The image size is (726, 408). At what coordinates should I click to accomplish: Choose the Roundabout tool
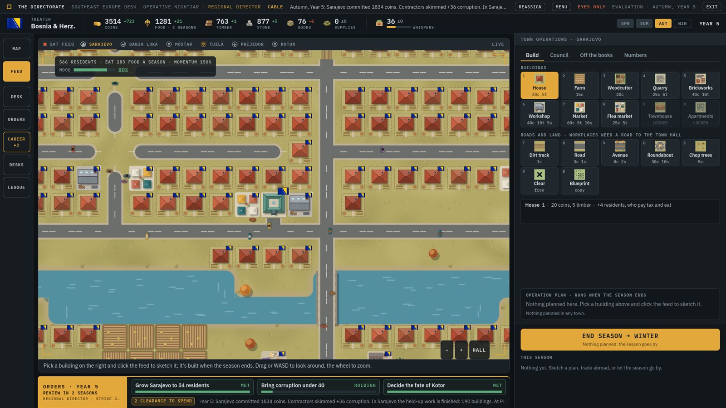pos(660,152)
